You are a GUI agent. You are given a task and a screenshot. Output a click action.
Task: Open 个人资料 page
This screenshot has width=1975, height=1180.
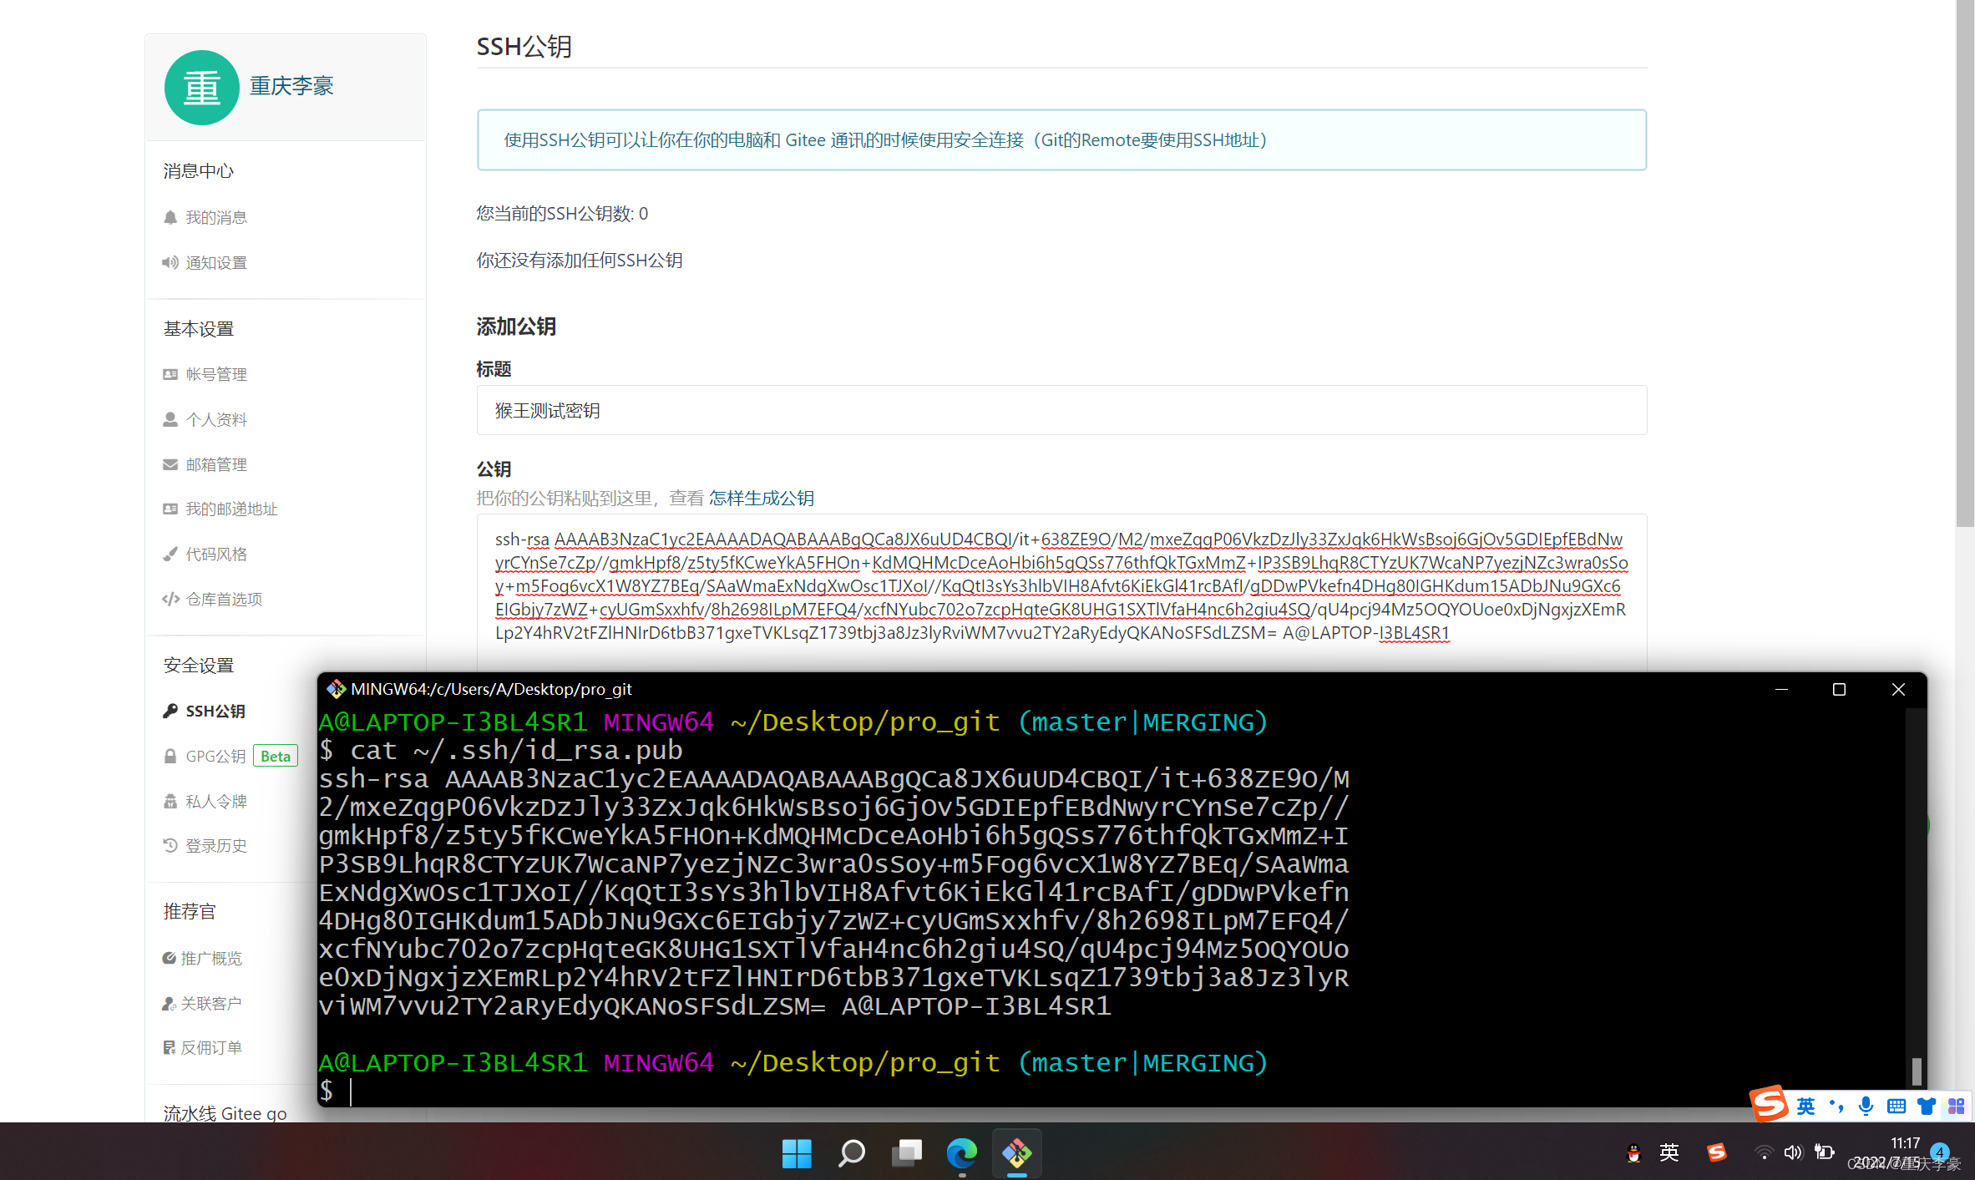pos(216,419)
